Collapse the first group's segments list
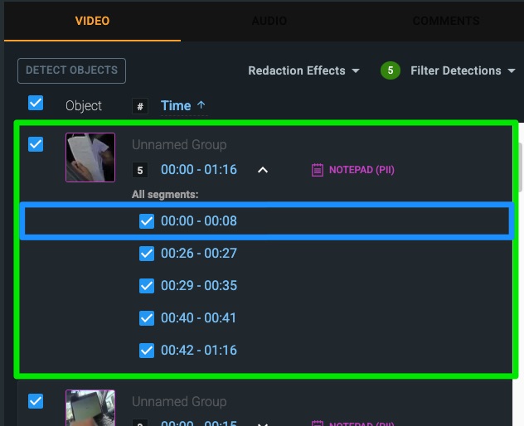This screenshot has height=426, width=524. coord(262,170)
